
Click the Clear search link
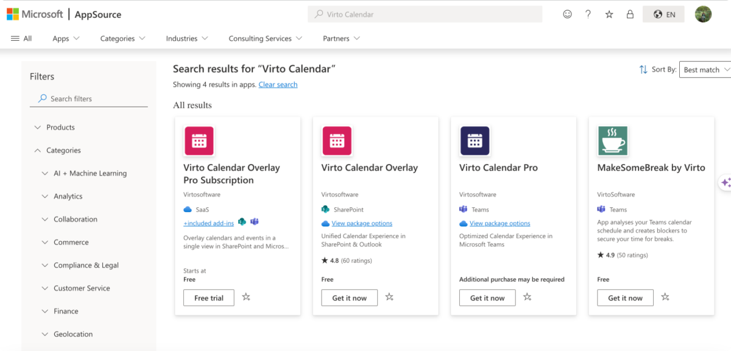(278, 84)
